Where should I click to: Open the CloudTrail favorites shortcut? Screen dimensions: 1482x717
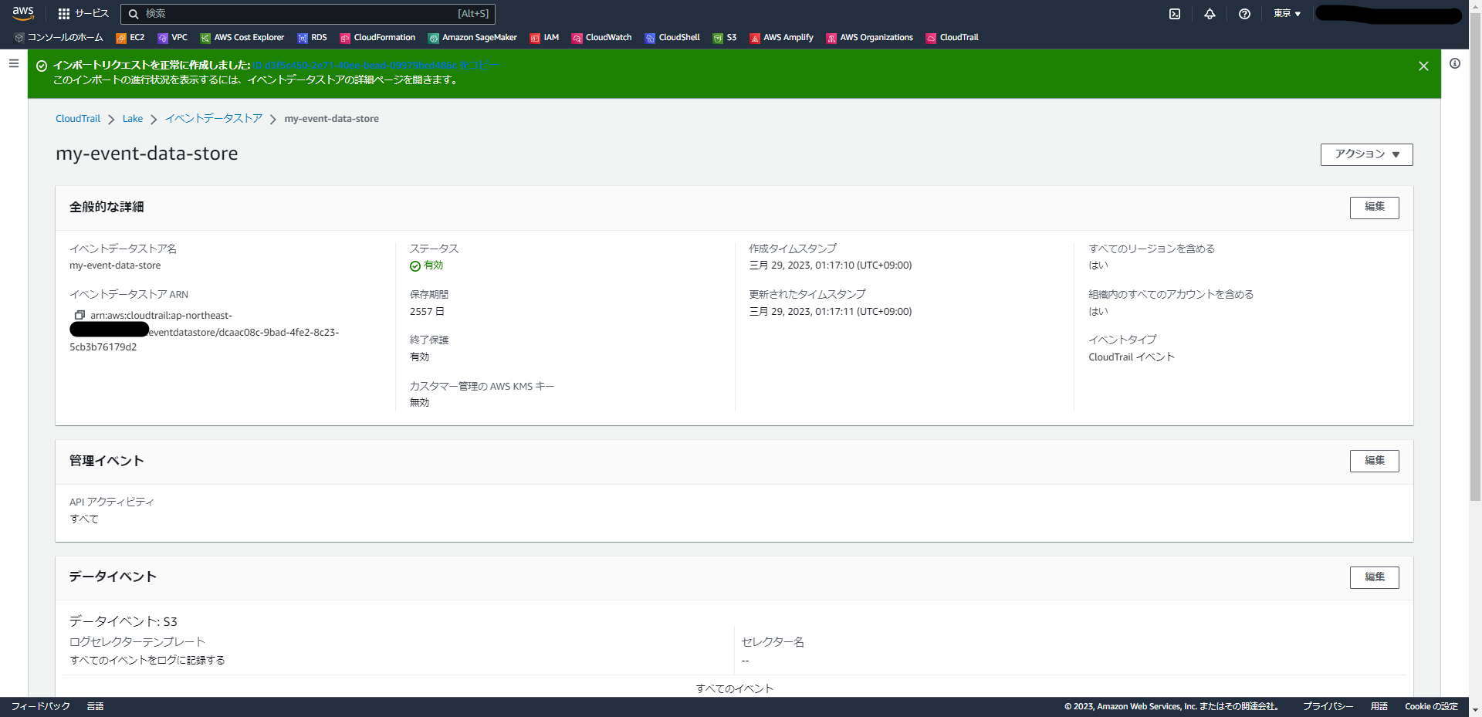[x=952, y=37]
